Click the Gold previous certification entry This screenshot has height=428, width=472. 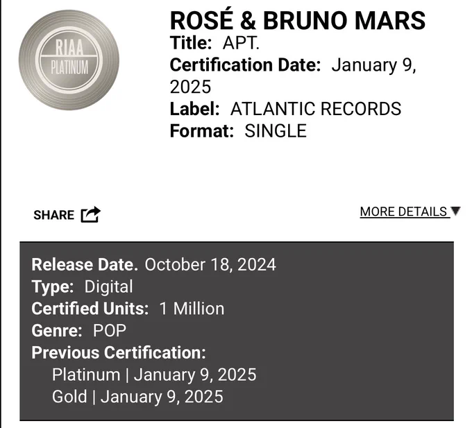click(137, 397)
